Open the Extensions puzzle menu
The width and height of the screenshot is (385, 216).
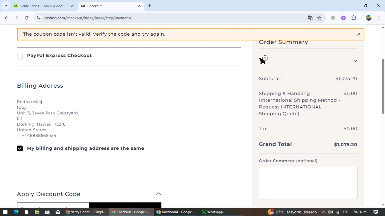[354, 18]
